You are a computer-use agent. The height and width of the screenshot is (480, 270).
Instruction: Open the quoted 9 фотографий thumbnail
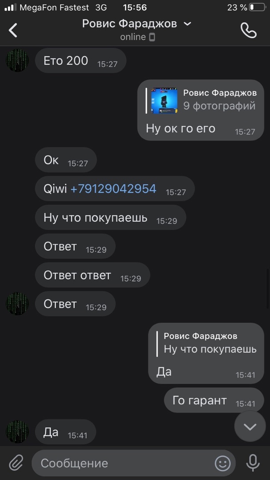(164, 101)
